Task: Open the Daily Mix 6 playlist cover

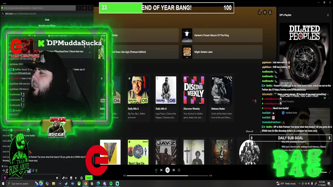Action: click(166, 90)
